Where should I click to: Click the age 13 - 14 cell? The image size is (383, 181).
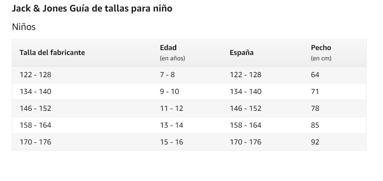(x=172, y=125)
